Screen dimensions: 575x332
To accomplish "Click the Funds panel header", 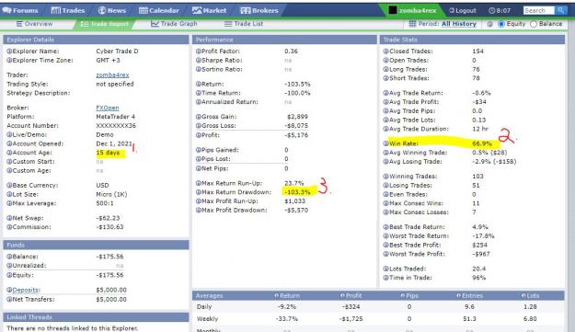I will pyautogui.click(x=96, y=245).
